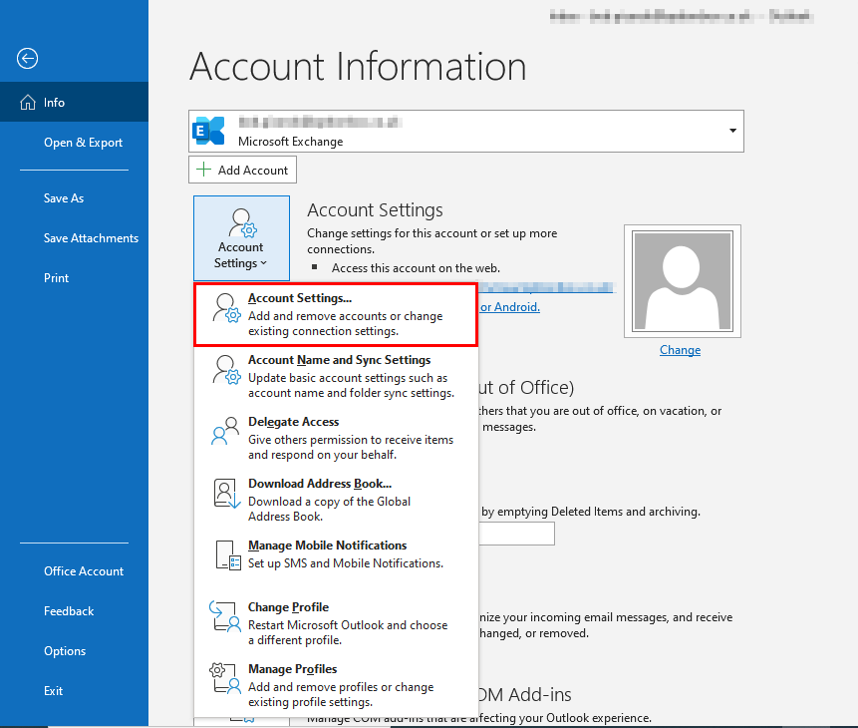Screen dimensions: 858x728
Task: Open Office Account page
Action: click(x=74, y=571)
